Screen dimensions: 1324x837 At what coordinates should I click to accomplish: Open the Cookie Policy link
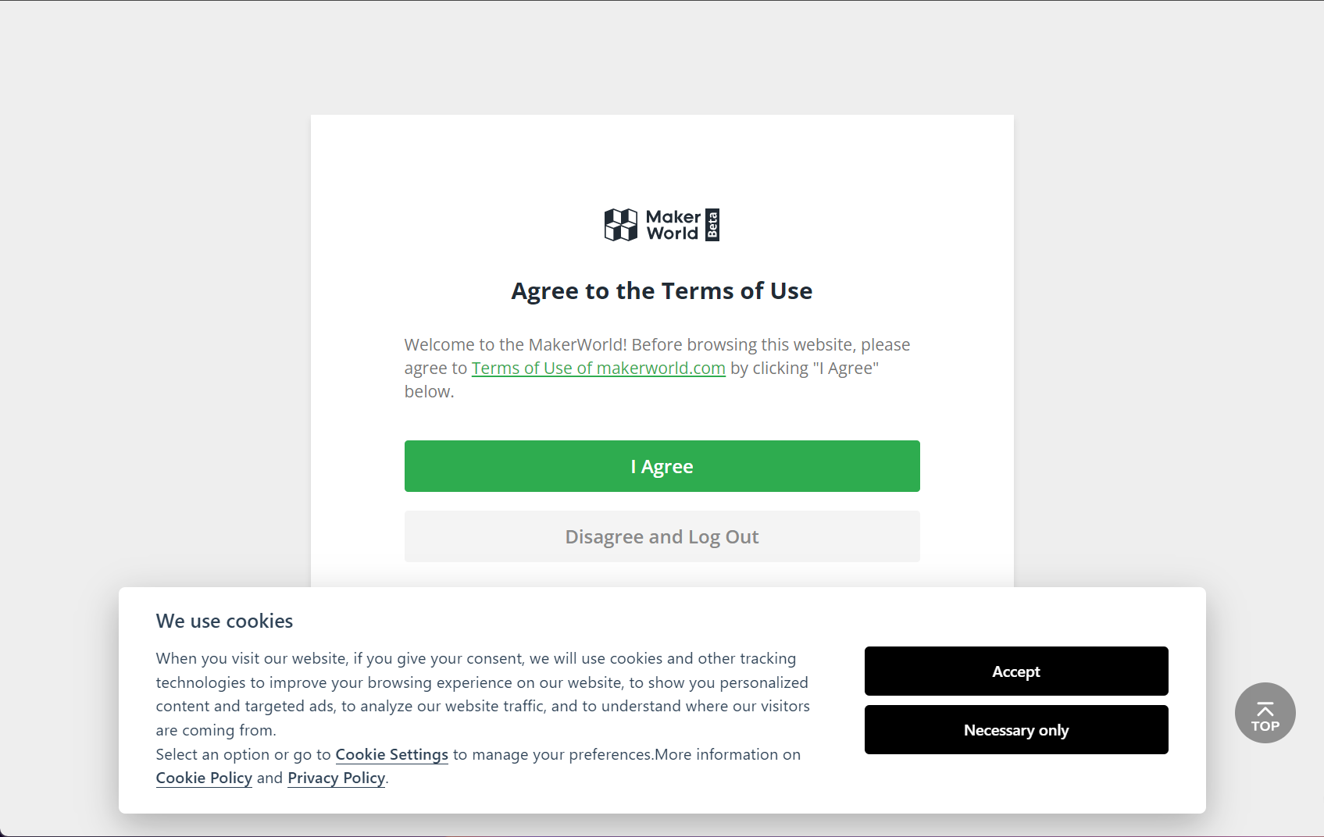click(204, 778)
